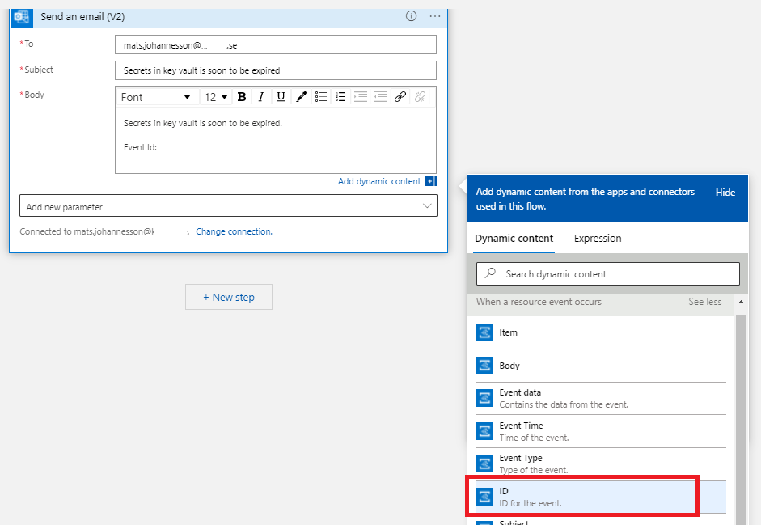This screenshot has width=761, height=525.
Task: Insert a numbered list
Action: tap(340, 97)
